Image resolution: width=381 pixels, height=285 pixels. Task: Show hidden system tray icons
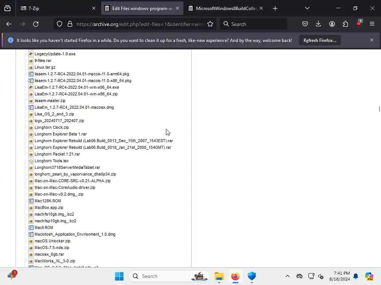coord(288,276)
